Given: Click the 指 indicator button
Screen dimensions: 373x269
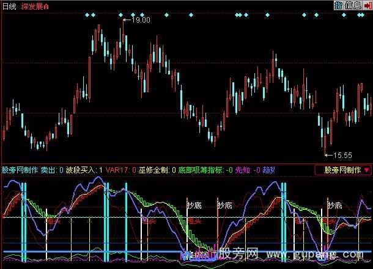Looking at the screenshot, I should pos(338,5).
